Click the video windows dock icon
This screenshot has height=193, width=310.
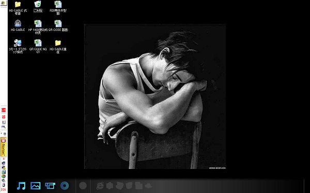coord(50,185)
